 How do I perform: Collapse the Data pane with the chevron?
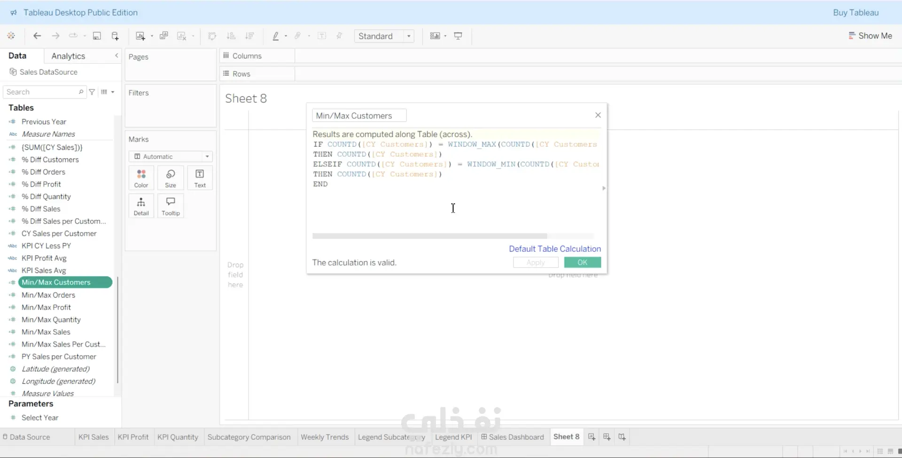tap(117, 55)
